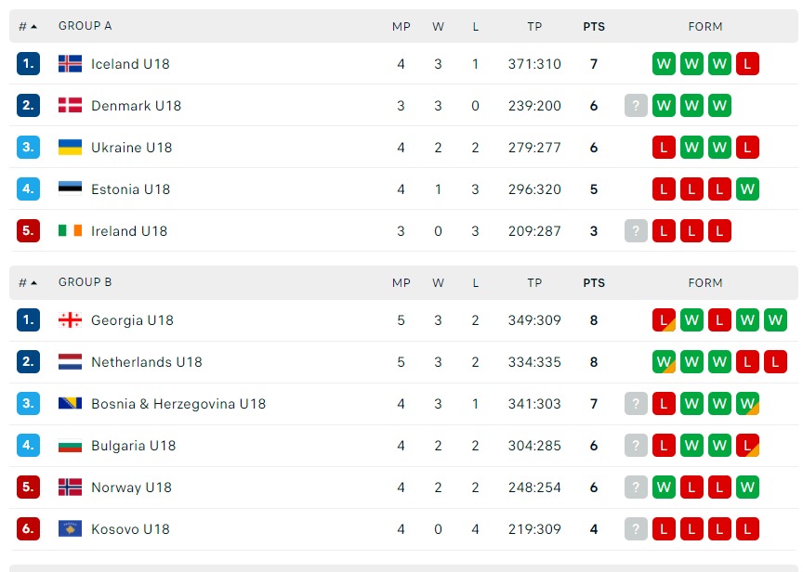Sort Group A by PTS column
803x572 pixels.
(594, 26)
